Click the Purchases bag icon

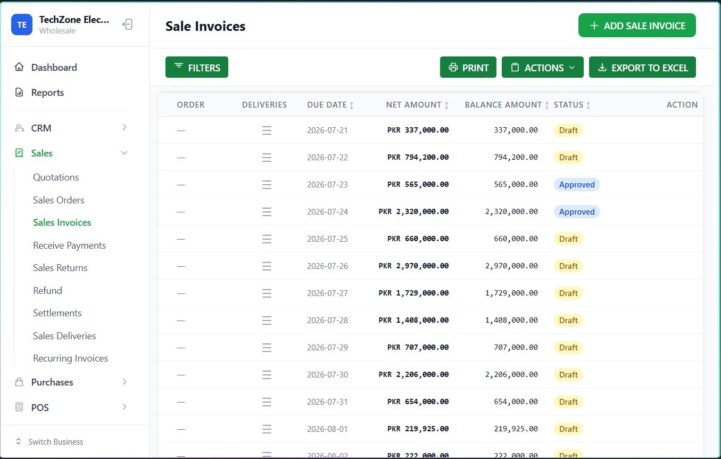(19, 382)
